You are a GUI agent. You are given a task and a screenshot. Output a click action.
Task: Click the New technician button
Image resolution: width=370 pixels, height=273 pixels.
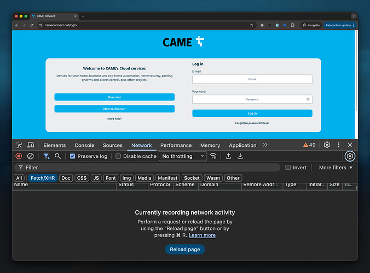click(114, 109)
